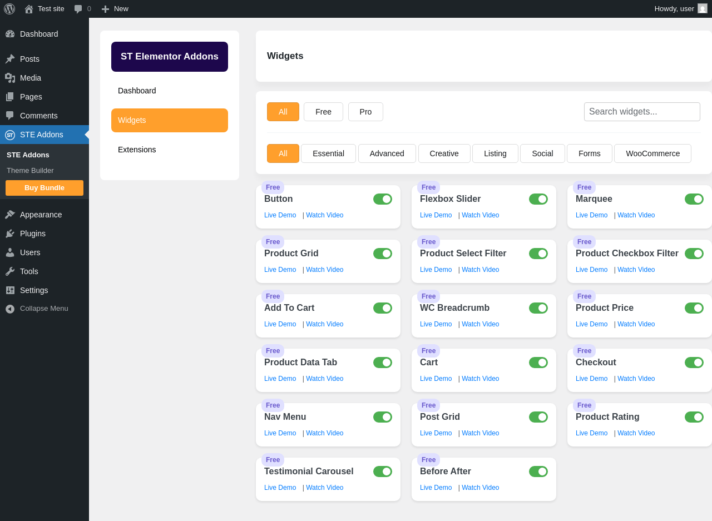Turn off the Nav Menu widget
712x521 pixels.
tap(383, 417)
